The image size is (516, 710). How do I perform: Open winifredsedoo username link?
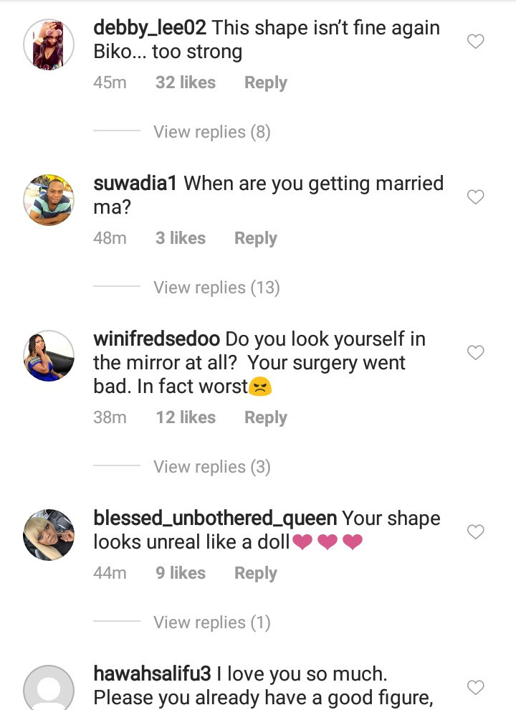click(x=157, y=339)
